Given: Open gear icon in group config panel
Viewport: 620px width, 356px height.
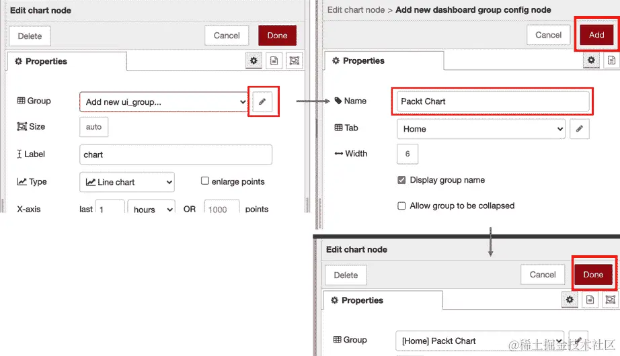Looking at the screenshot, I should tap(591, 60).
